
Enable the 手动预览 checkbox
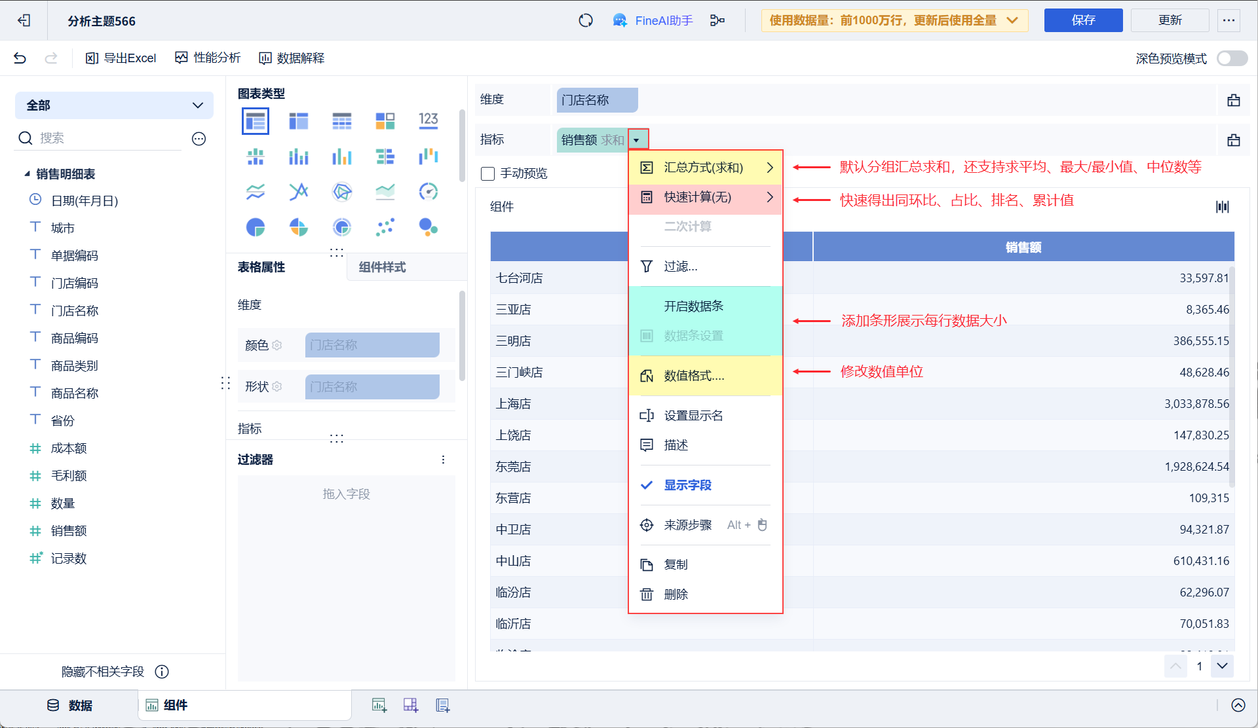click(x=487, y=173)
